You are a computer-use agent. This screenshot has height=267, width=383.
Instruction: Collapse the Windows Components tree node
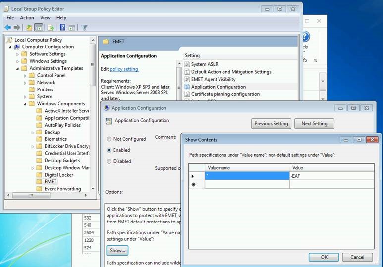click(25, 104)
